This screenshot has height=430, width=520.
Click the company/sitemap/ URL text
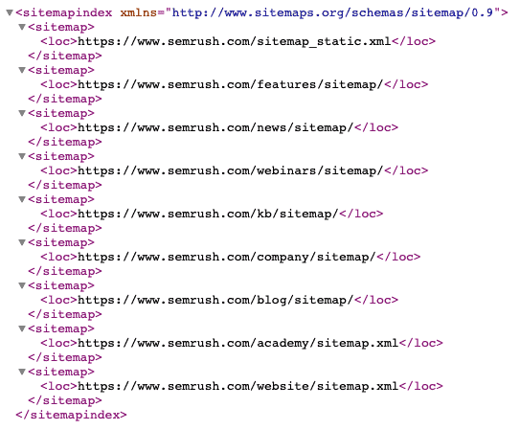227,257
